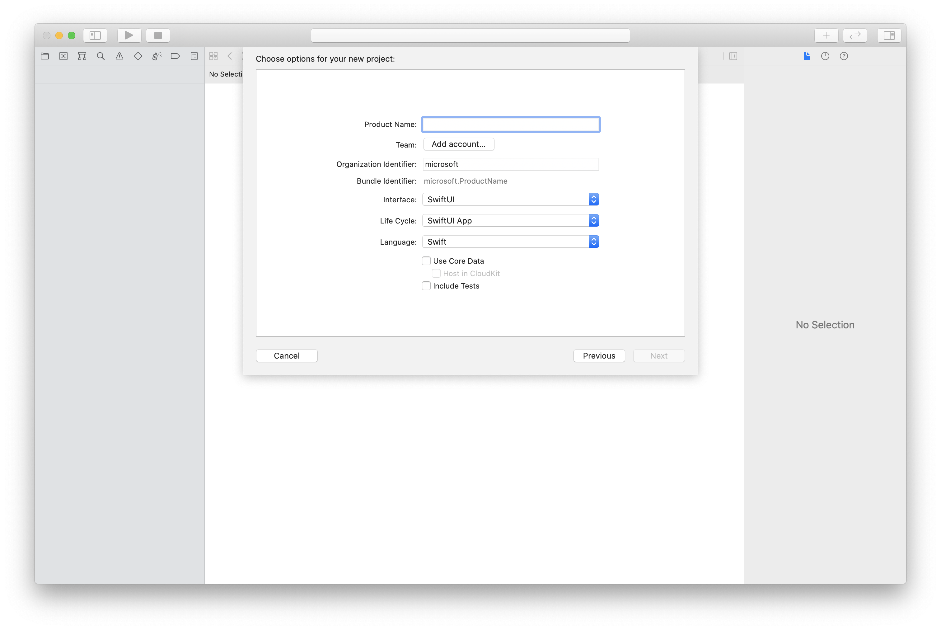Enable the Include Tests checkbox
Viewport: 941px width, 630px height.
pyautogui.click(x=426, y=285)
